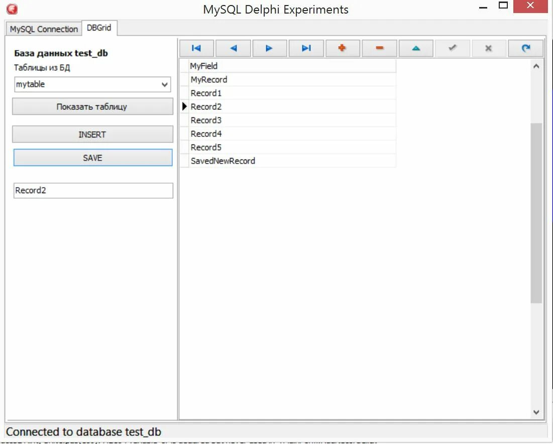553x444 pixels.
Task: Go to previous record in navigator
Action: (233, 48)
